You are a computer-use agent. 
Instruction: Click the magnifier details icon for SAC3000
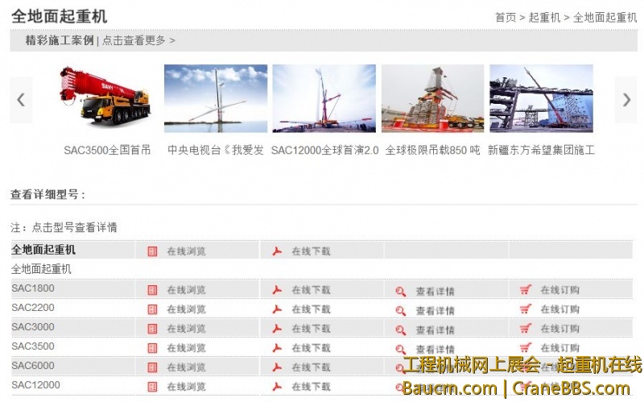pos(401,330)
